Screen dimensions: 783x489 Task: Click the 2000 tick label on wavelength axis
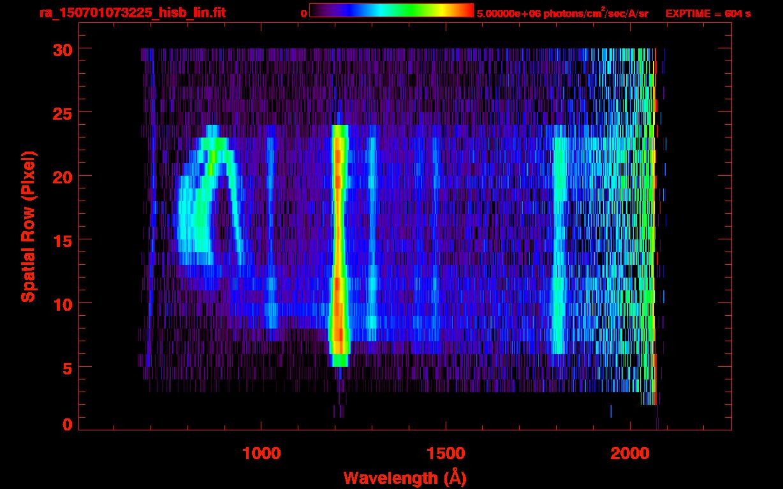coord(630,453)
